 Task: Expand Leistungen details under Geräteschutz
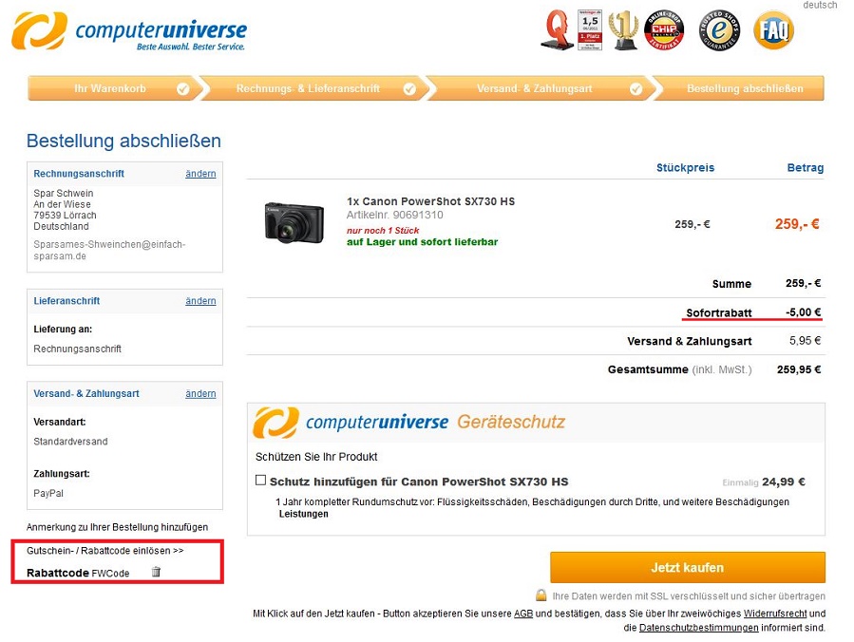click(x=303, y=514)
